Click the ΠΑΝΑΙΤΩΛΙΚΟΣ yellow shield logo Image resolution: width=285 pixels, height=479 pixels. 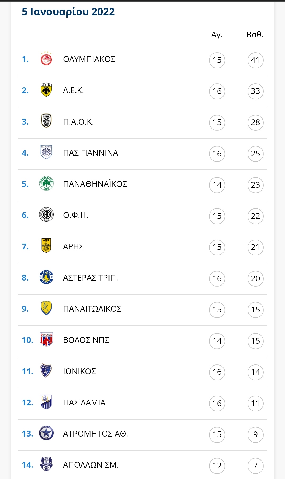pos(46,308)
